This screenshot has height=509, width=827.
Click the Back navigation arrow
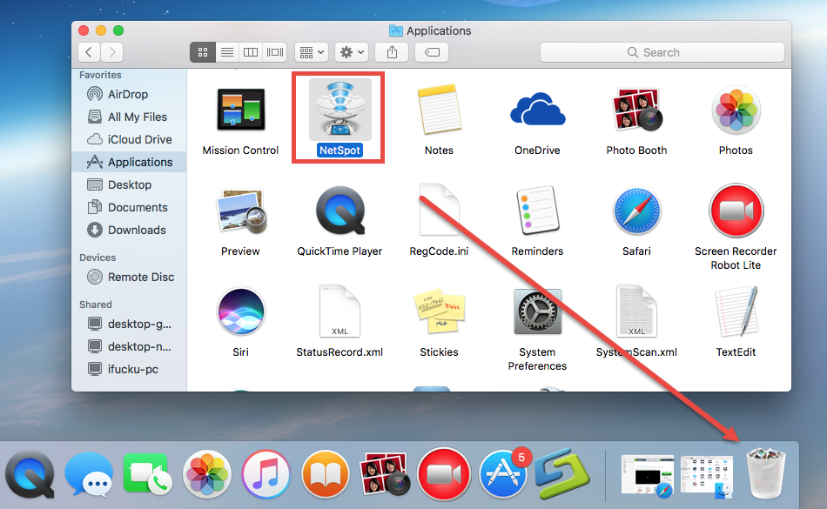coord(88,51)
